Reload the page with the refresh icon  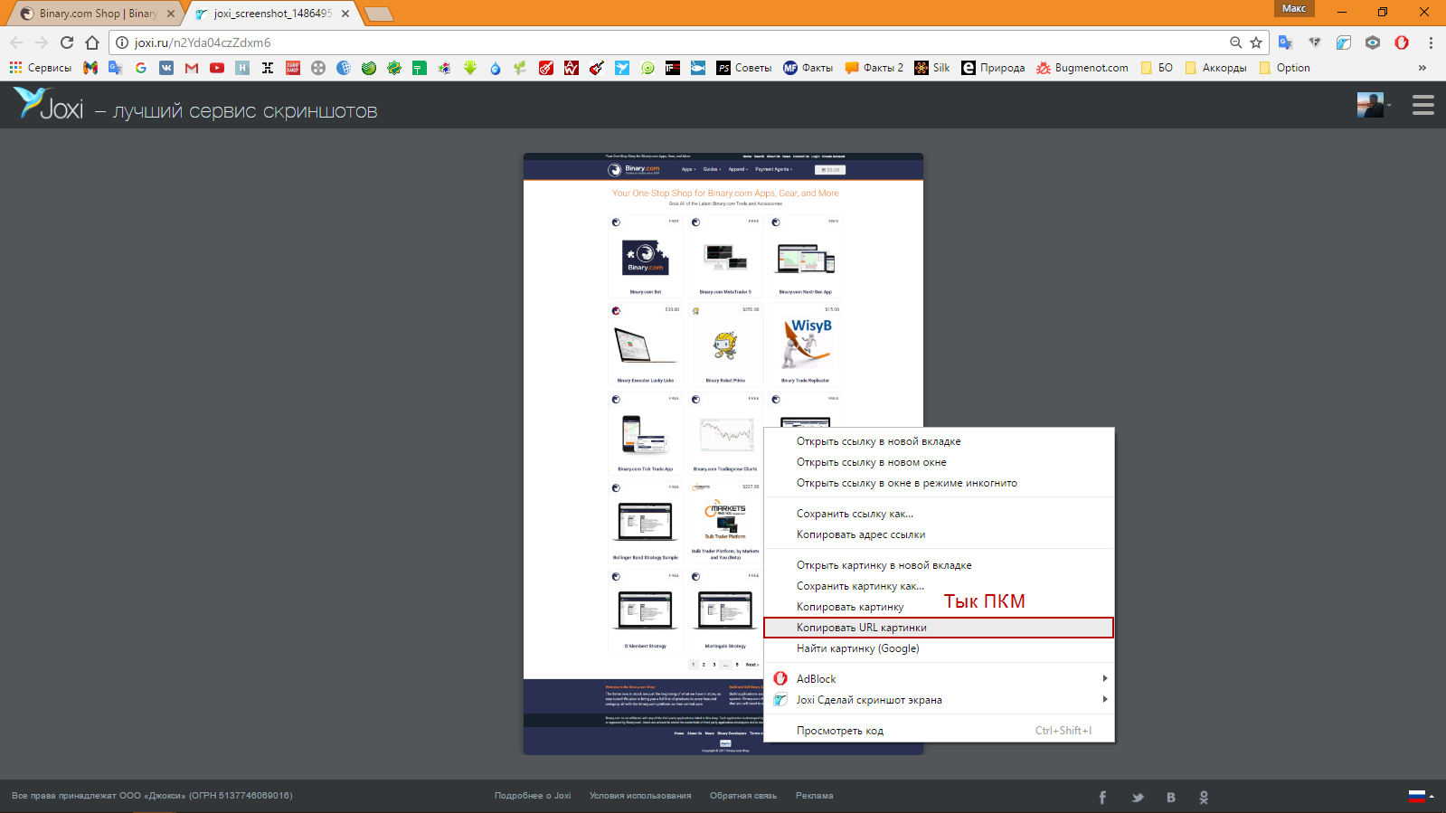pos(67,43)
